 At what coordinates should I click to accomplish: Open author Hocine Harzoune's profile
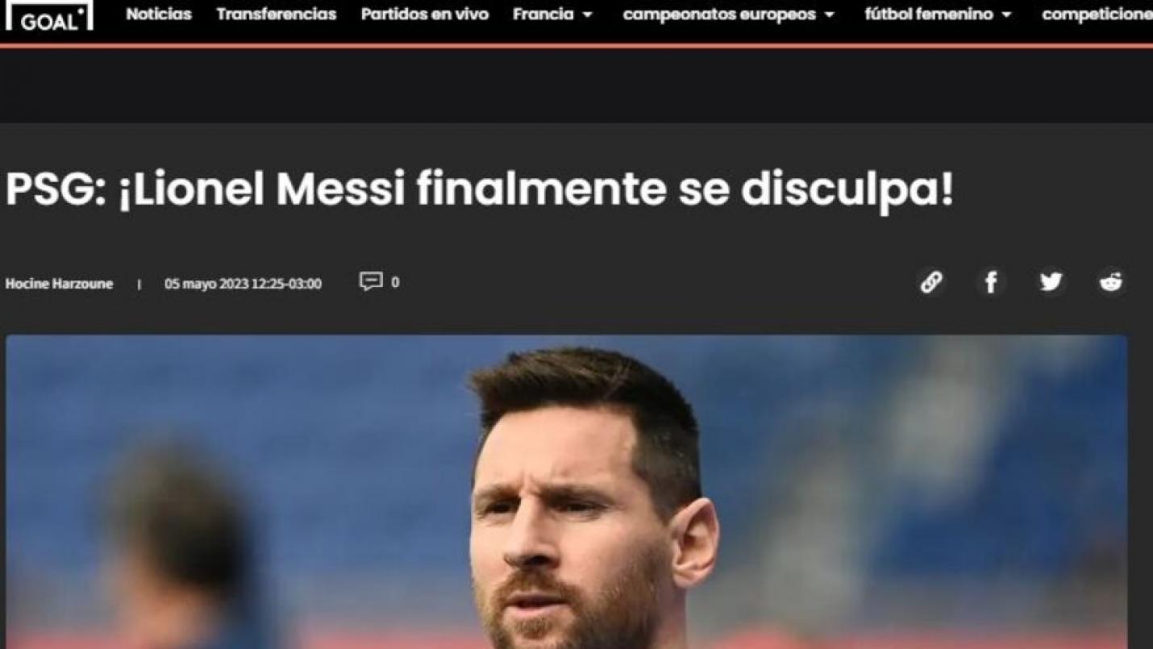[x=59, y=284]
